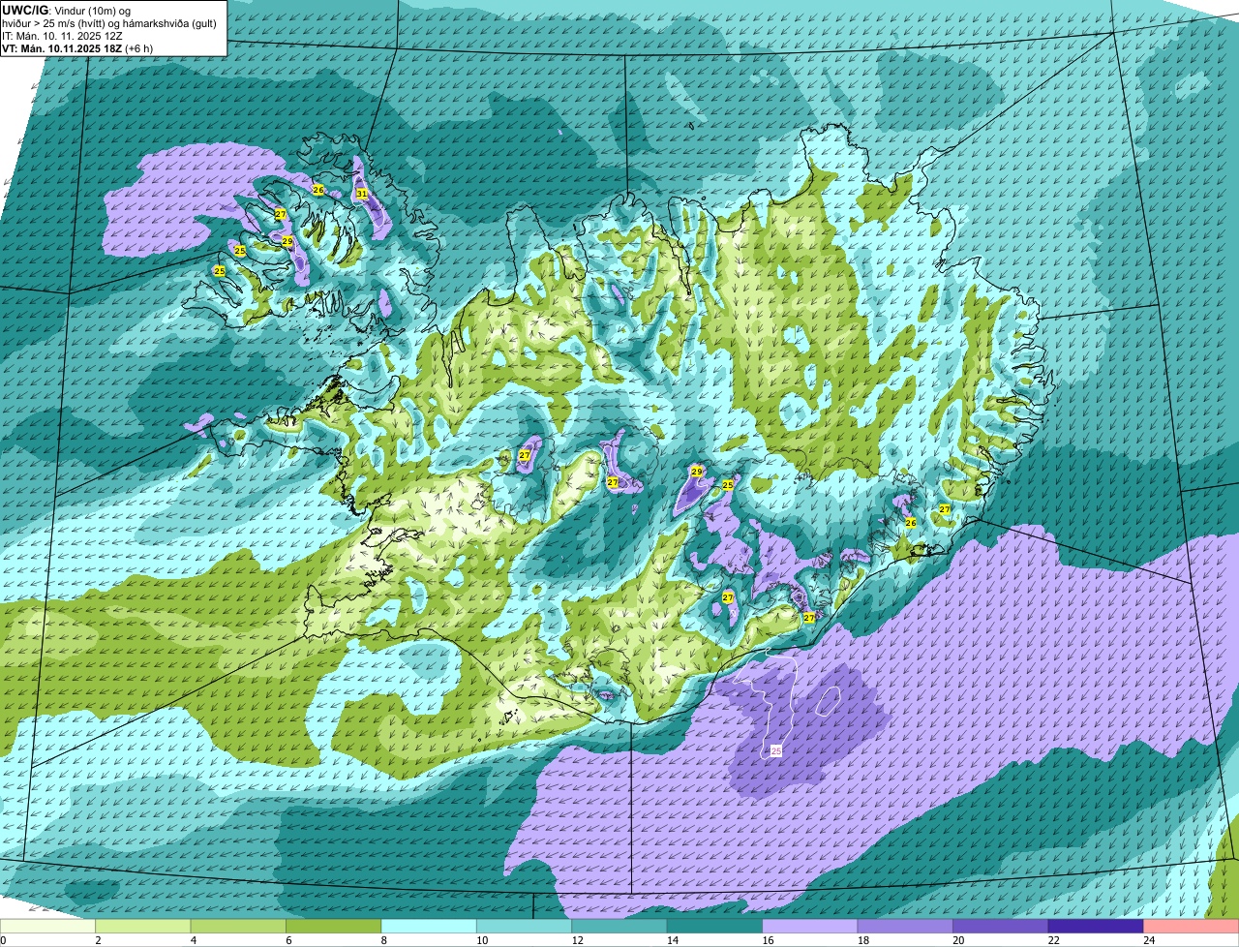Click the legend scale label '0'
Screen dimensions: 1239x947
click(x=3, y=940)
